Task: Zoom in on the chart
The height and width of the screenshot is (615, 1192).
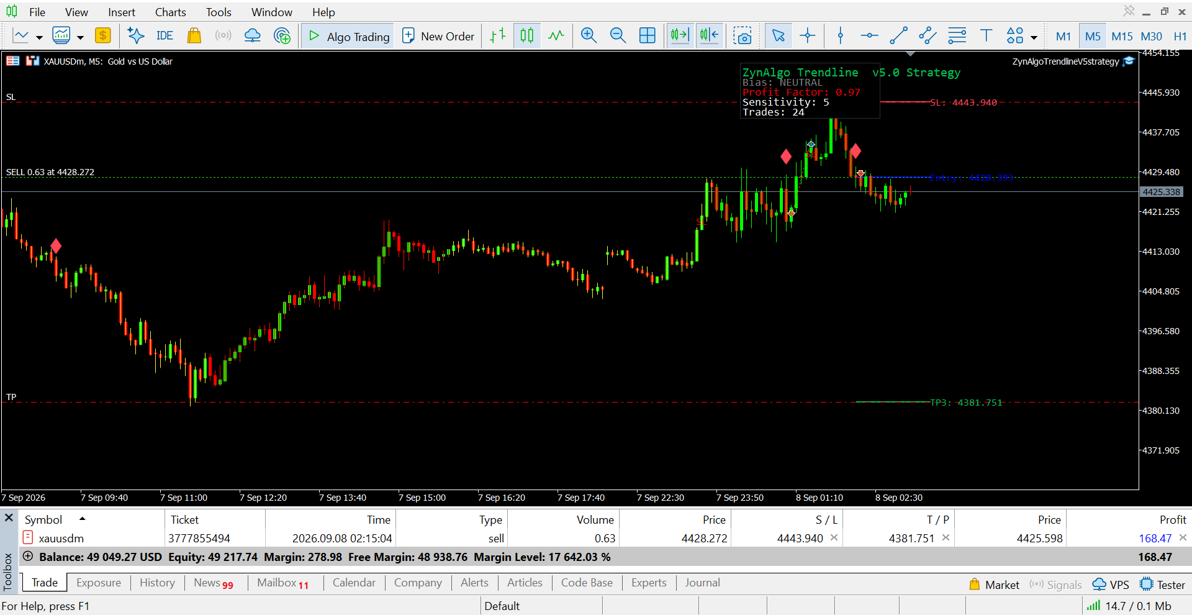Action: [x=589, y=35]
